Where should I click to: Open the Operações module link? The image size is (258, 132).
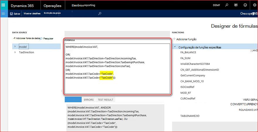click(x=52, y=6)
